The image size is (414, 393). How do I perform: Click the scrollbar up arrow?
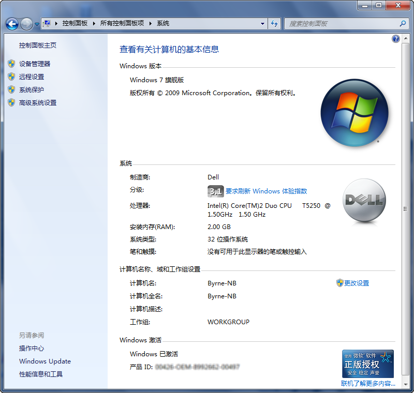[x=406, y=38]
